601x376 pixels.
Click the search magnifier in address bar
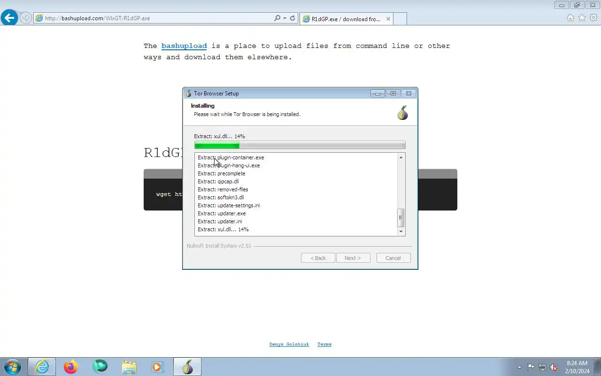[277, 18]
